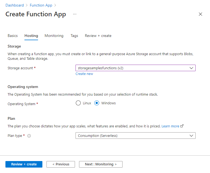Viewport: 210px width, 173px height.
Task: Click the ellipsis more options icon
Action: pyautogui.click(x=75, y=14)
